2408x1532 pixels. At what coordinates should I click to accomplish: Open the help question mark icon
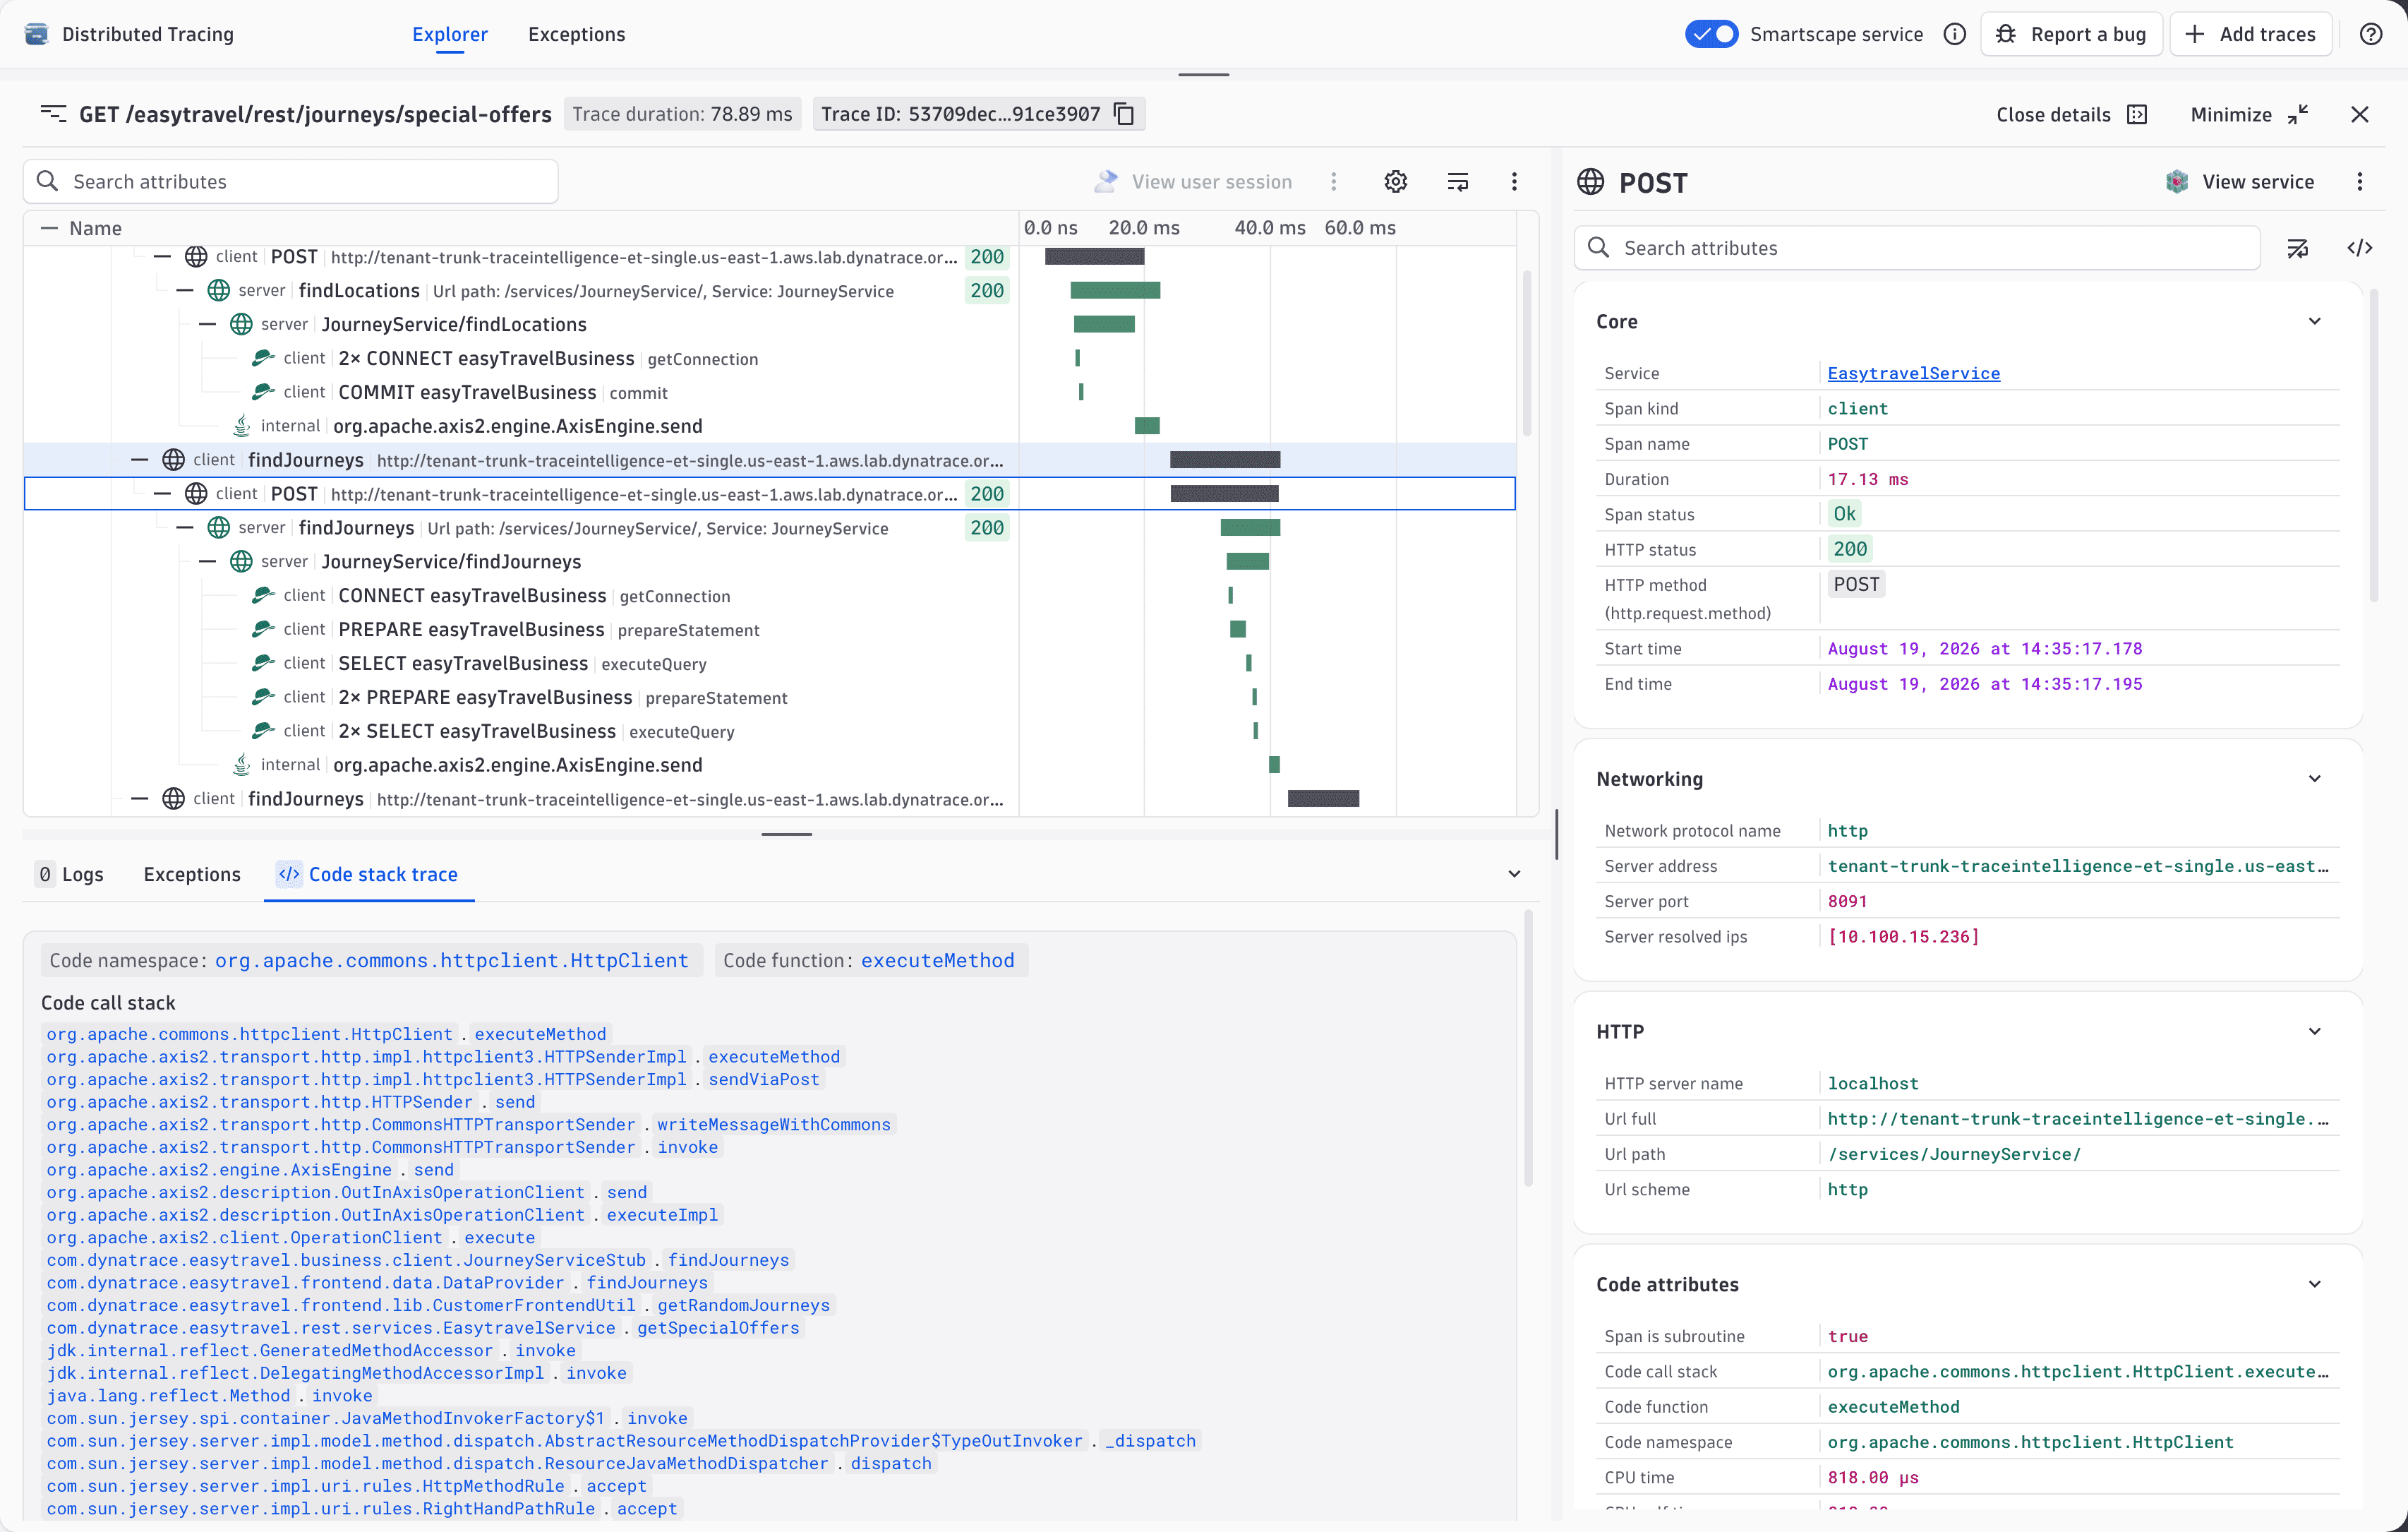coord(2370,34)
